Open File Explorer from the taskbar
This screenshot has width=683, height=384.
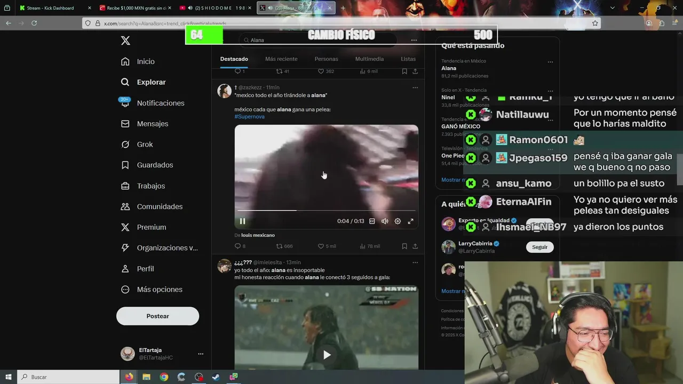(x=146, y=377)
